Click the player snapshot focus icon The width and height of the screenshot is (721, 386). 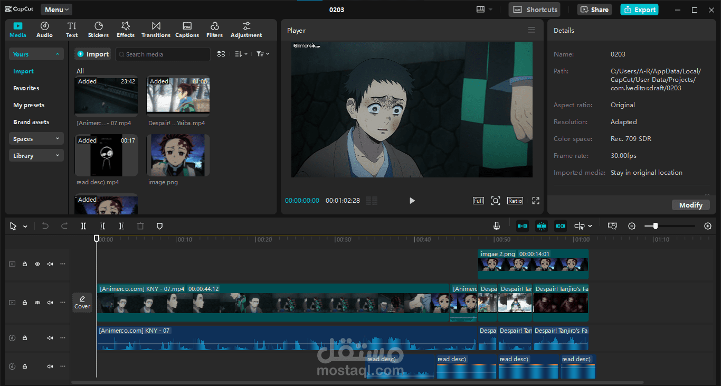click(496, 201)
